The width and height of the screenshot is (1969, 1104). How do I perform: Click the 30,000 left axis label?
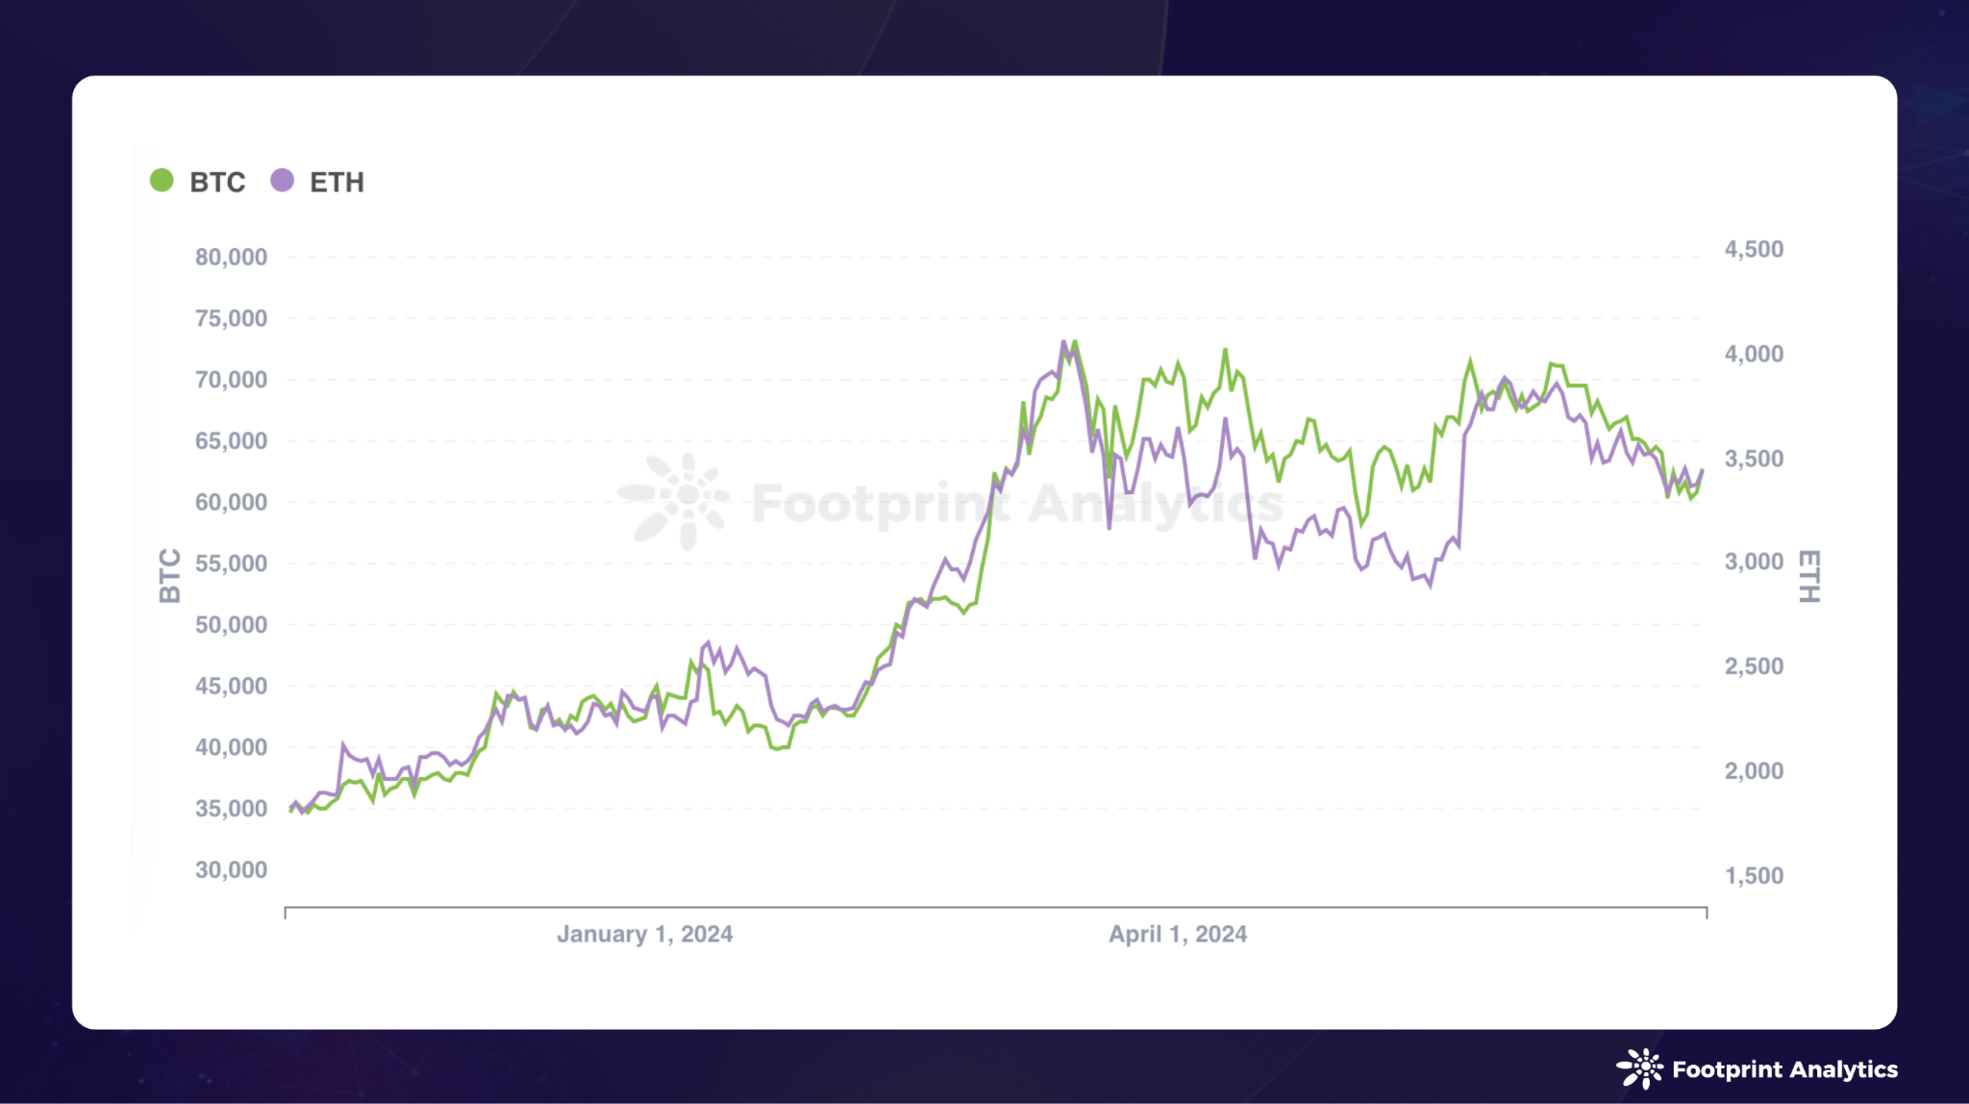[231, 869]
